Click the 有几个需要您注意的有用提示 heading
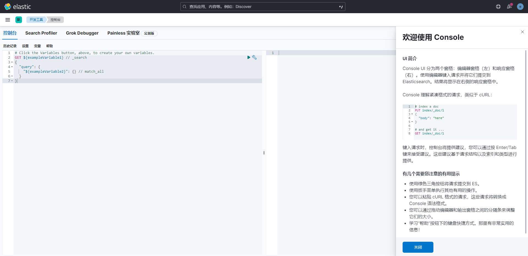528x256 pixels. coord(431,174)
